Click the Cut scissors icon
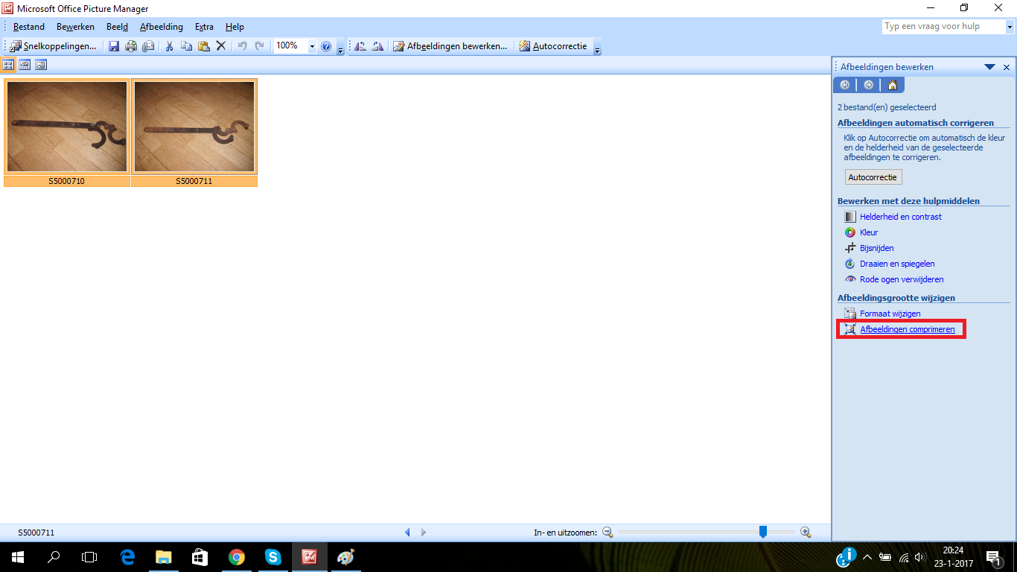1017x572 pixels. pyautogui.click(x=169, y=46)
